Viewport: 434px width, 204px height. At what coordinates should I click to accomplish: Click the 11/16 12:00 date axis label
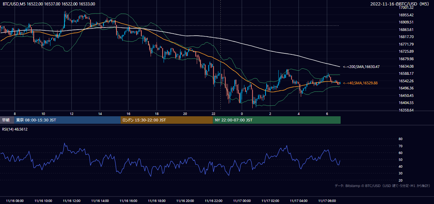pos(72,201)
